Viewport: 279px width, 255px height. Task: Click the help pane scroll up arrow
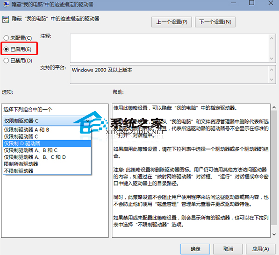click(x=274, y=107)
